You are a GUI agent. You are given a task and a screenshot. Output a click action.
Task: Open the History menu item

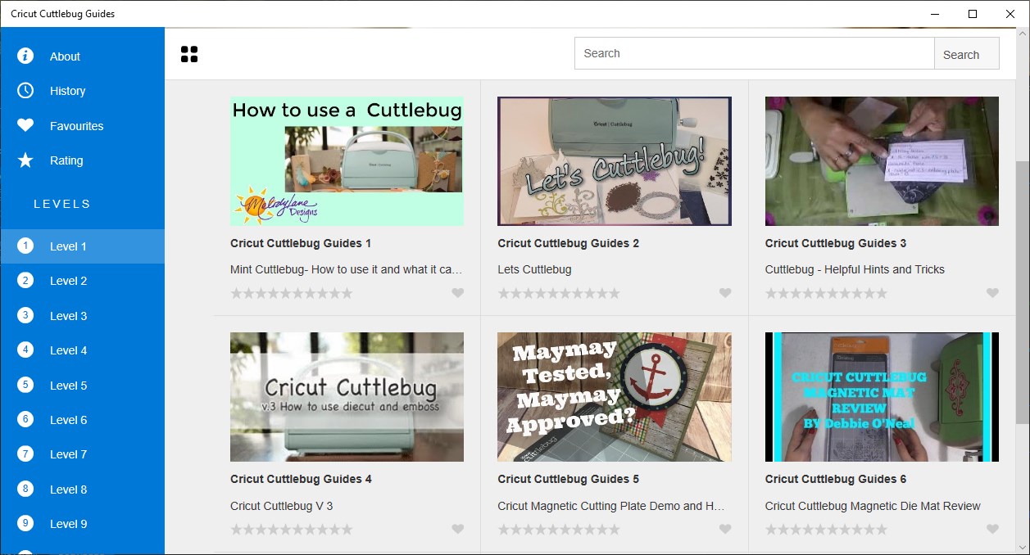(x=82, y=91)
